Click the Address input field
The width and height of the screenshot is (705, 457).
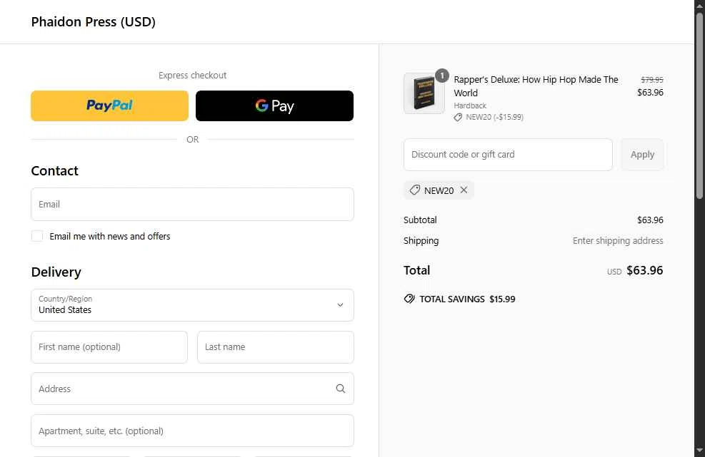click(x=192, y=389)
